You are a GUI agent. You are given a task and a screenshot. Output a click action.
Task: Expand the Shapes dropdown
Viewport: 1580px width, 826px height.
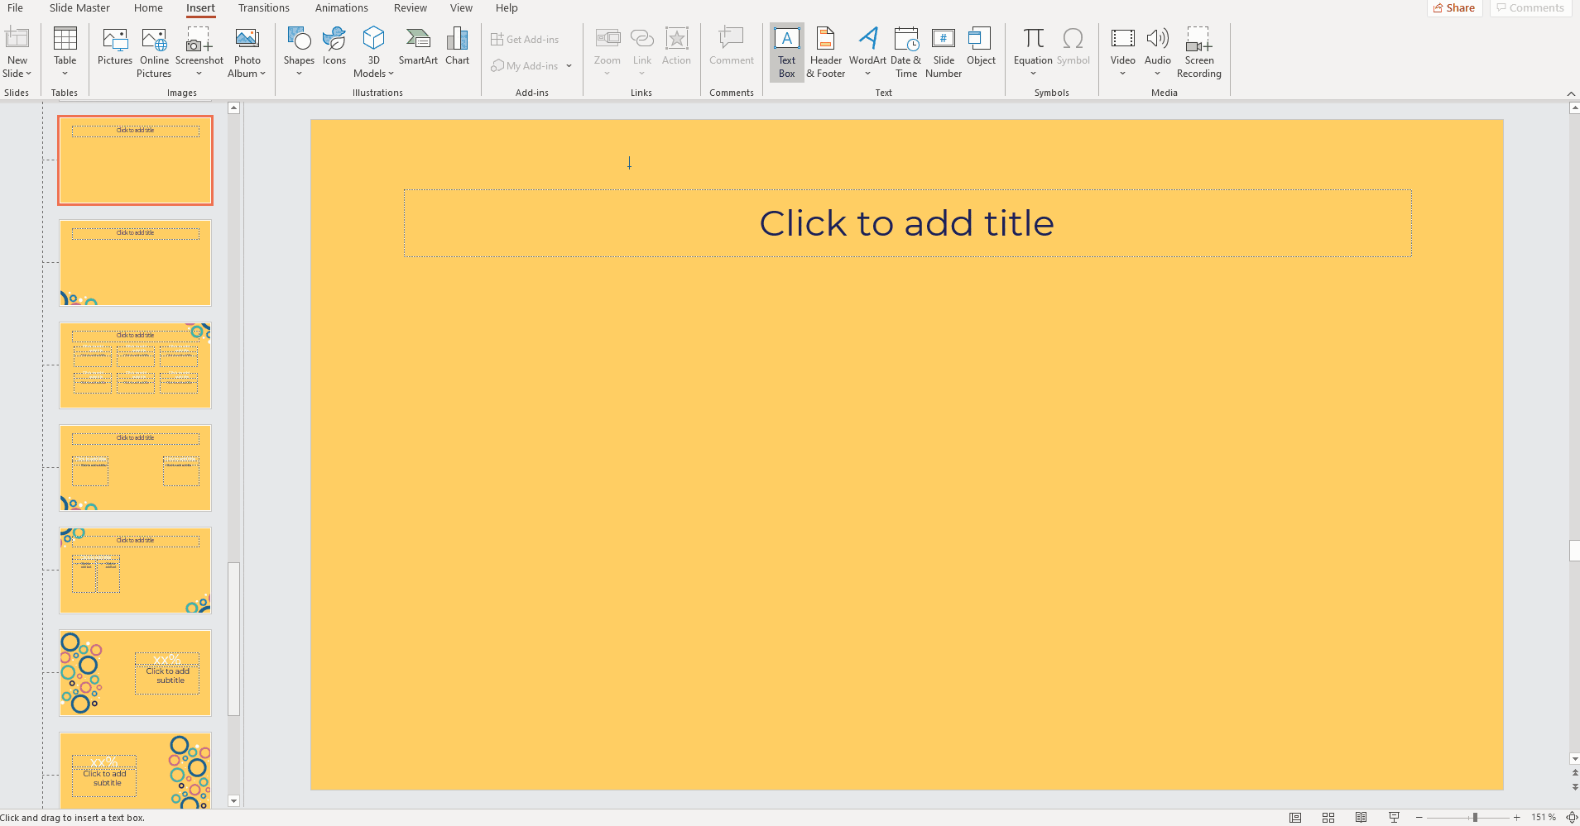point(299,74)
